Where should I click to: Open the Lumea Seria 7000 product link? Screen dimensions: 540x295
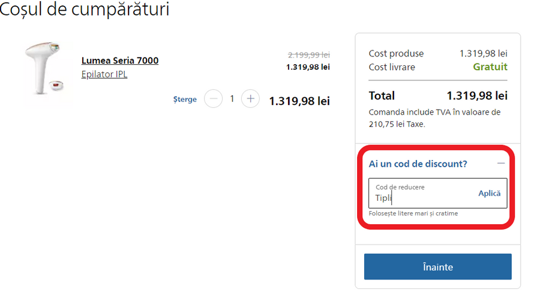click(119, 61)
